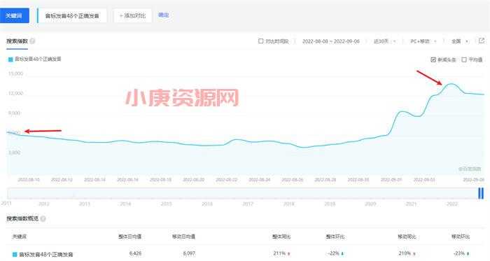Viewport: 490px width, 261px height.
Task: Toggle the 新闻头条 checkbox
Action: point(433,59)
